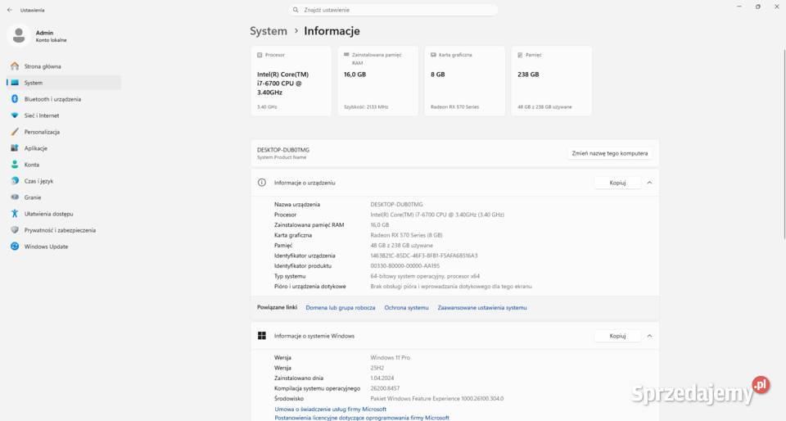Select Granie in the sidebar

pyautogui.click(x=64, y=197)
